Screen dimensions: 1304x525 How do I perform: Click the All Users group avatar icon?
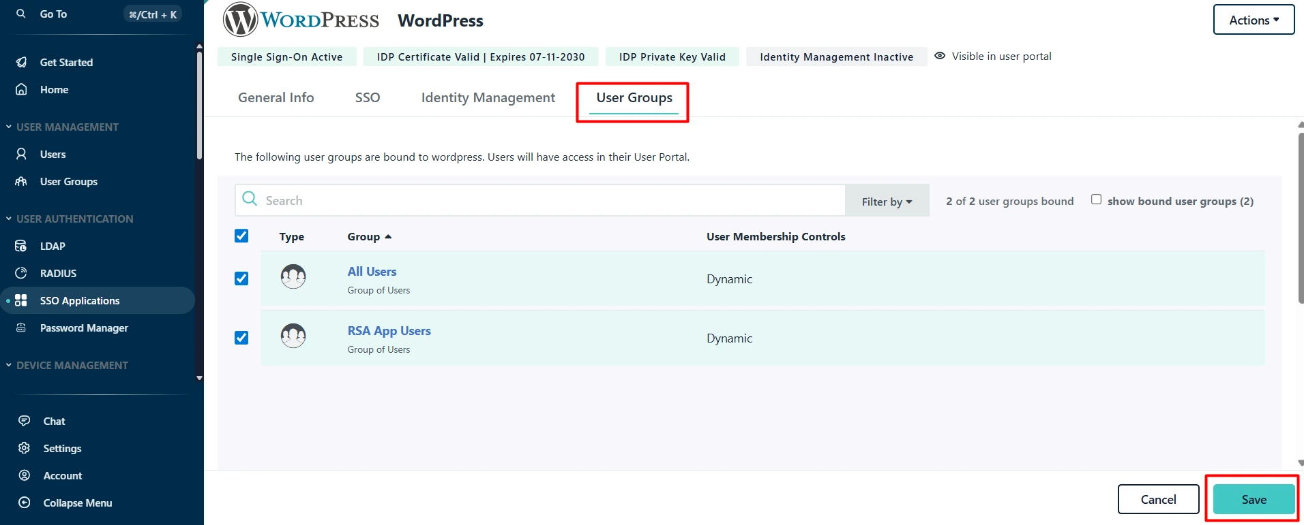pyautogui.click(x=293, y=276)
